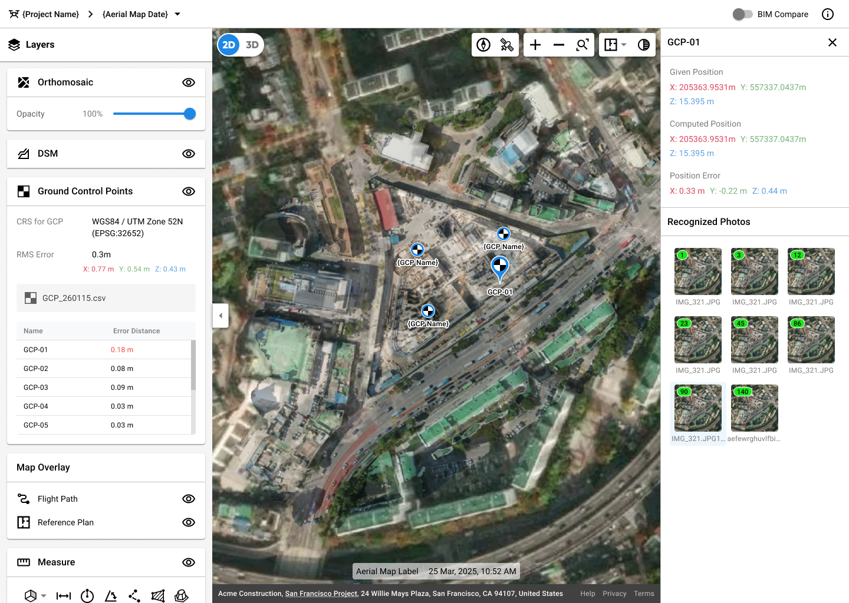
Task: Collapse the left Layers sidebar
Action: tap(221, 316)
